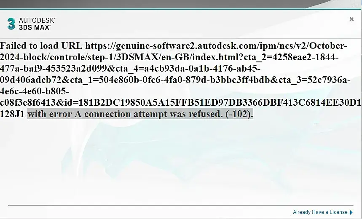Click the AUTODESK wordmark in the header
The image size is (362, 219).
37,20
